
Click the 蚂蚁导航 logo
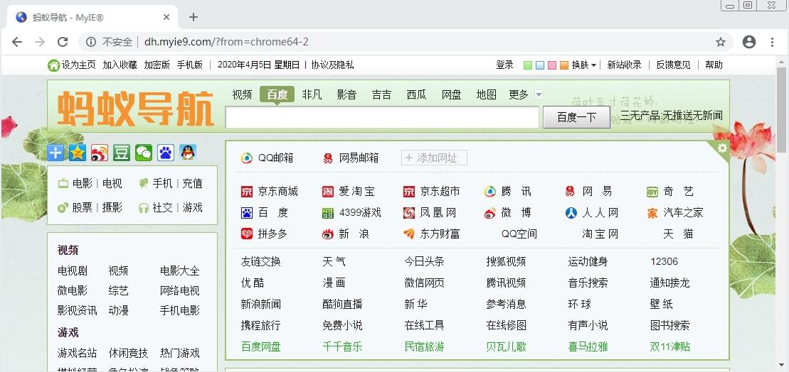click(x=135, y=109)
